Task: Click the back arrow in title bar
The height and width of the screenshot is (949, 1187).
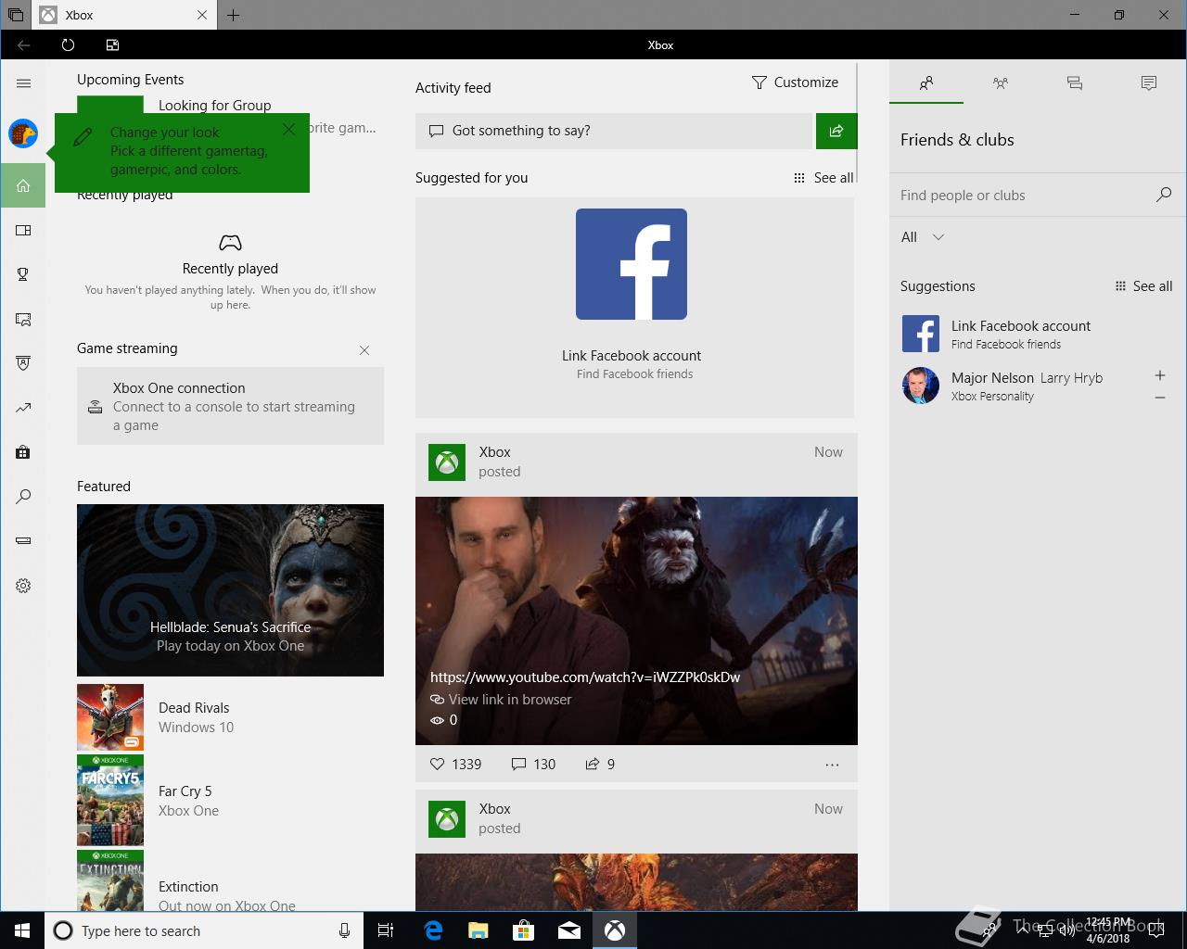Action: click(23, 44)
